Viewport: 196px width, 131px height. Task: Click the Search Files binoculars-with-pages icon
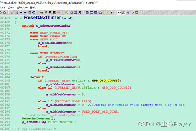click(x=54, y=12)
